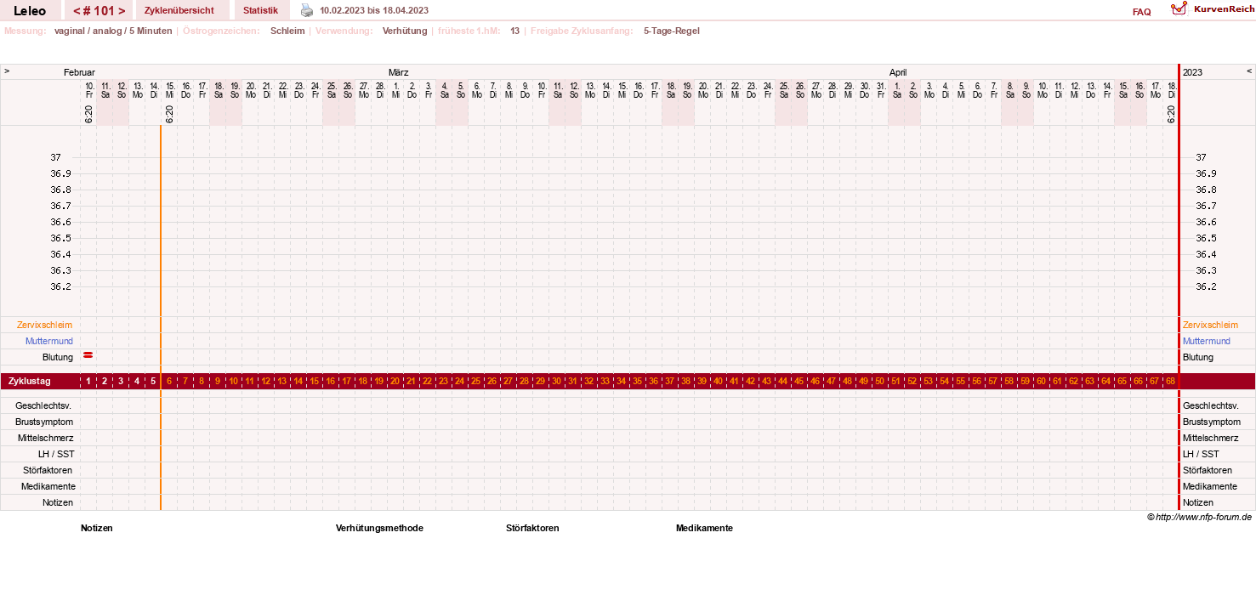Open the FAQ link
Screen dimensions: 1256x595
(1142, 12)
